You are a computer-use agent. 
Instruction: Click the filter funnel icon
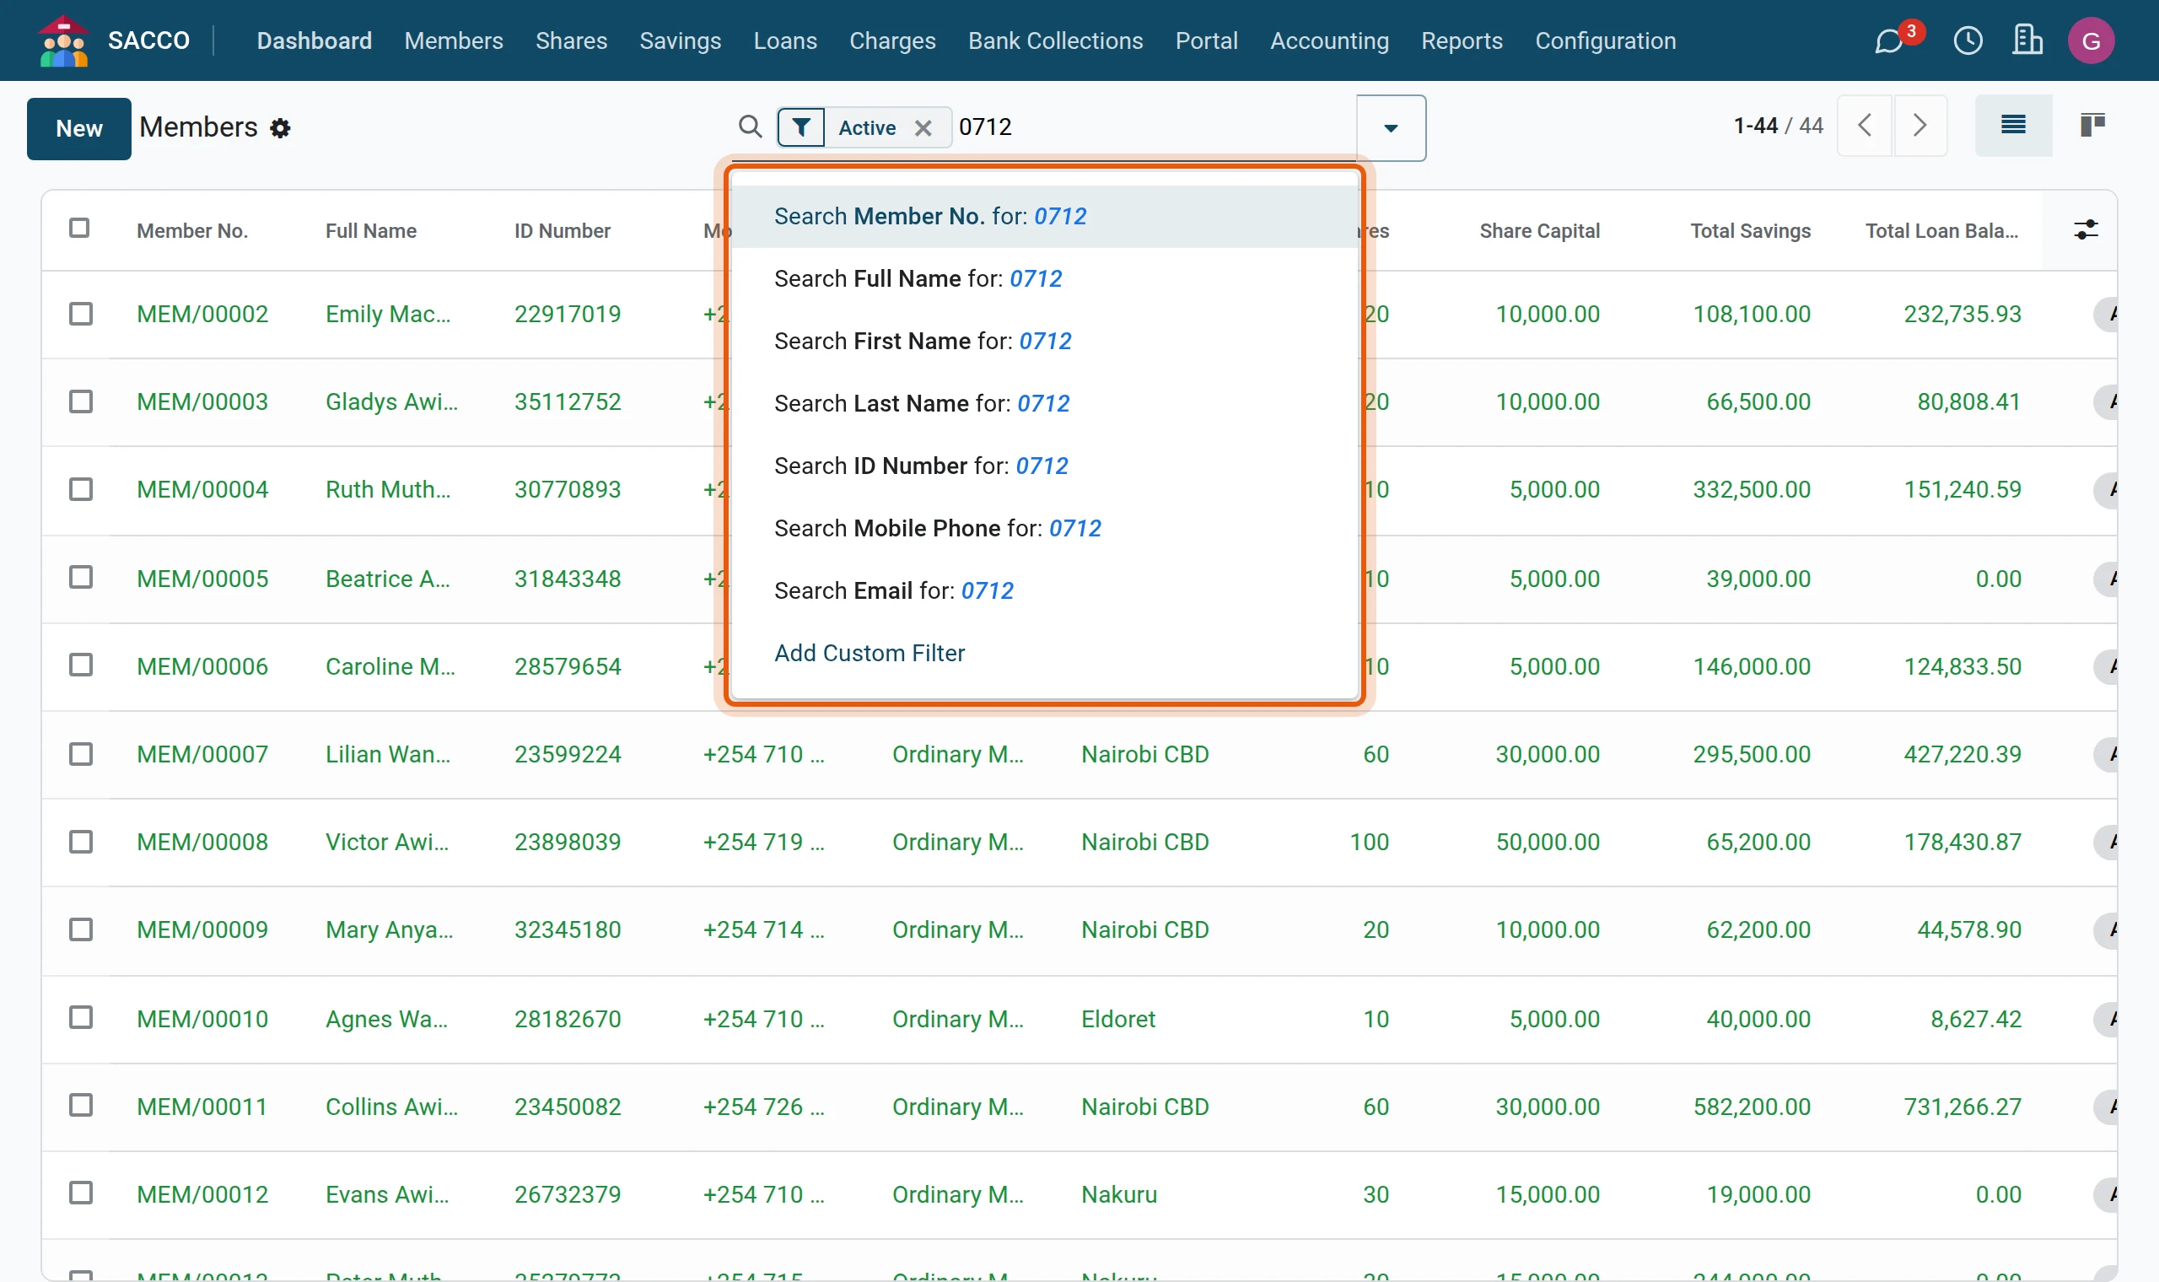tap(801, 128)
